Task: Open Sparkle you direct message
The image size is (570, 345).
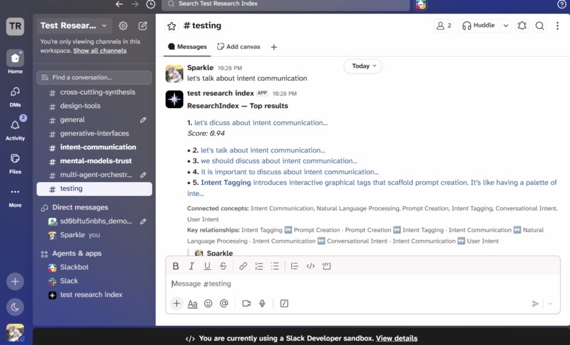Action: pyautogui.click(x=94, y=235)
